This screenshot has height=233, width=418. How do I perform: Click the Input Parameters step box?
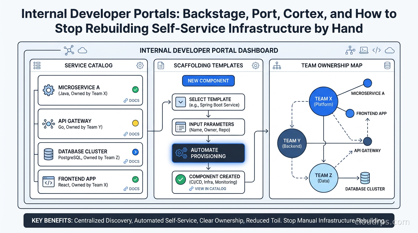click(x=208, y=127)
